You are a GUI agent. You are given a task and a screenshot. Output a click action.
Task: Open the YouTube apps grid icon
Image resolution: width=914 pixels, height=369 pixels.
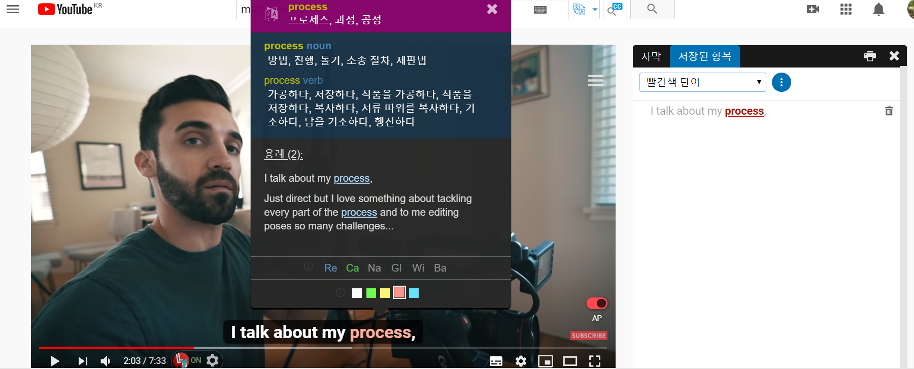tap(846, 9)
